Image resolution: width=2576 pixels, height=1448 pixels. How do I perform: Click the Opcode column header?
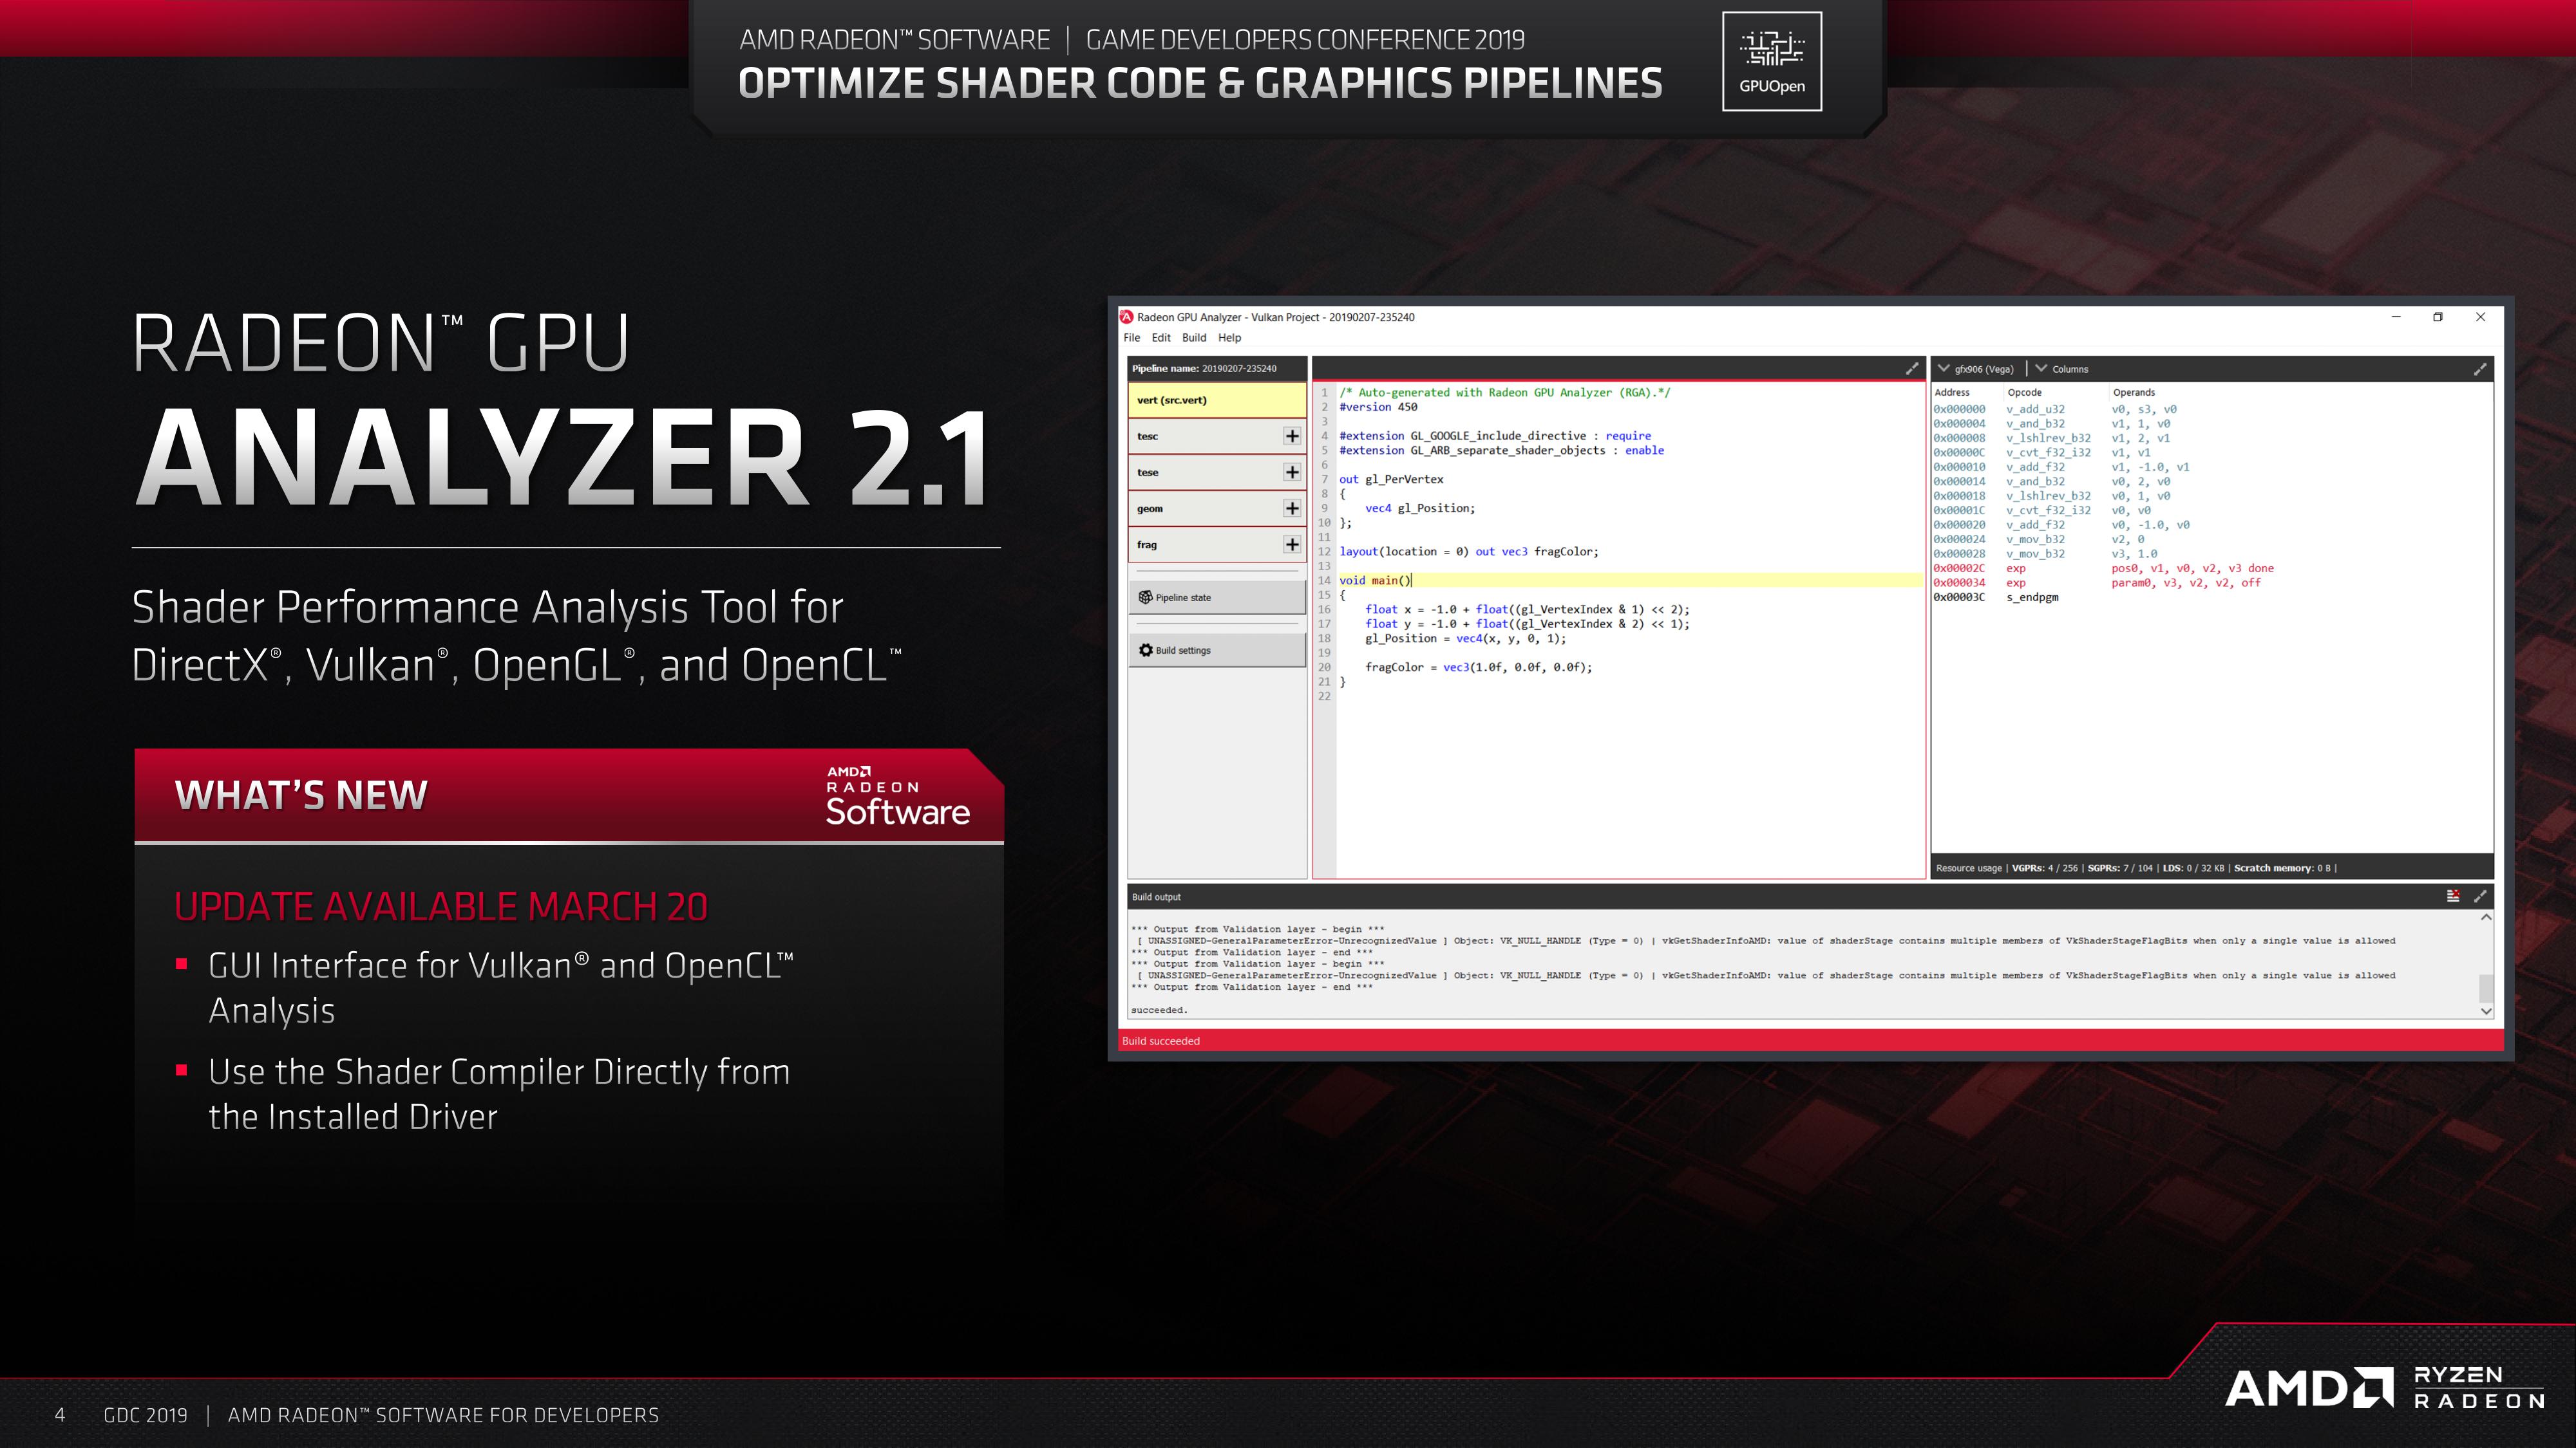[x=2025, y=393]
